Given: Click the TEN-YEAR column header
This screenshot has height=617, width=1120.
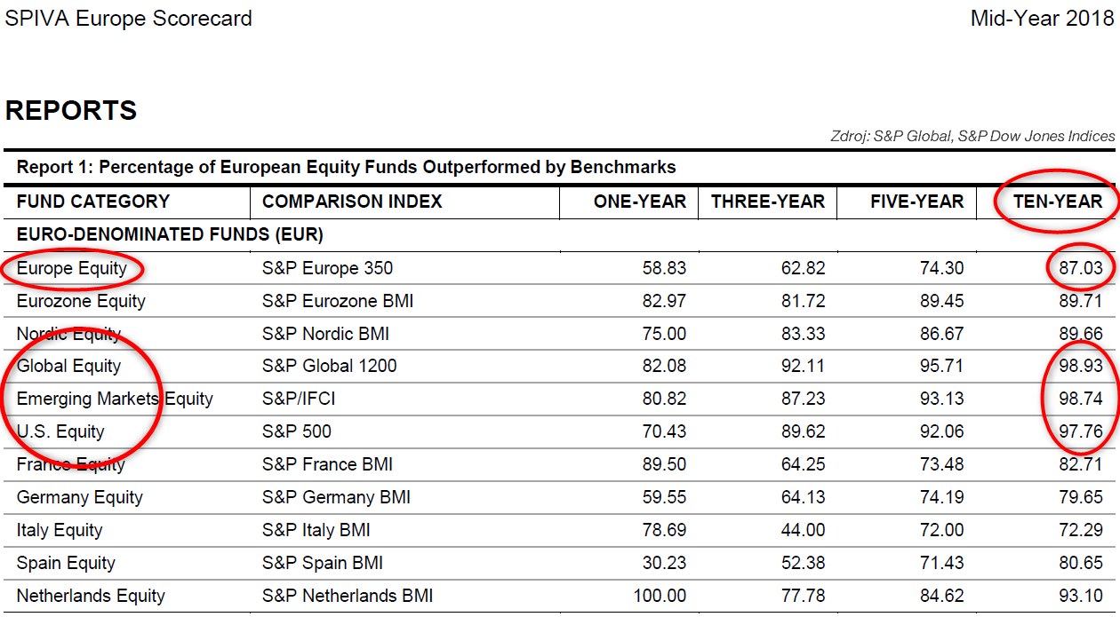Looking at the screenshot, I should [x=1058, y=202].
